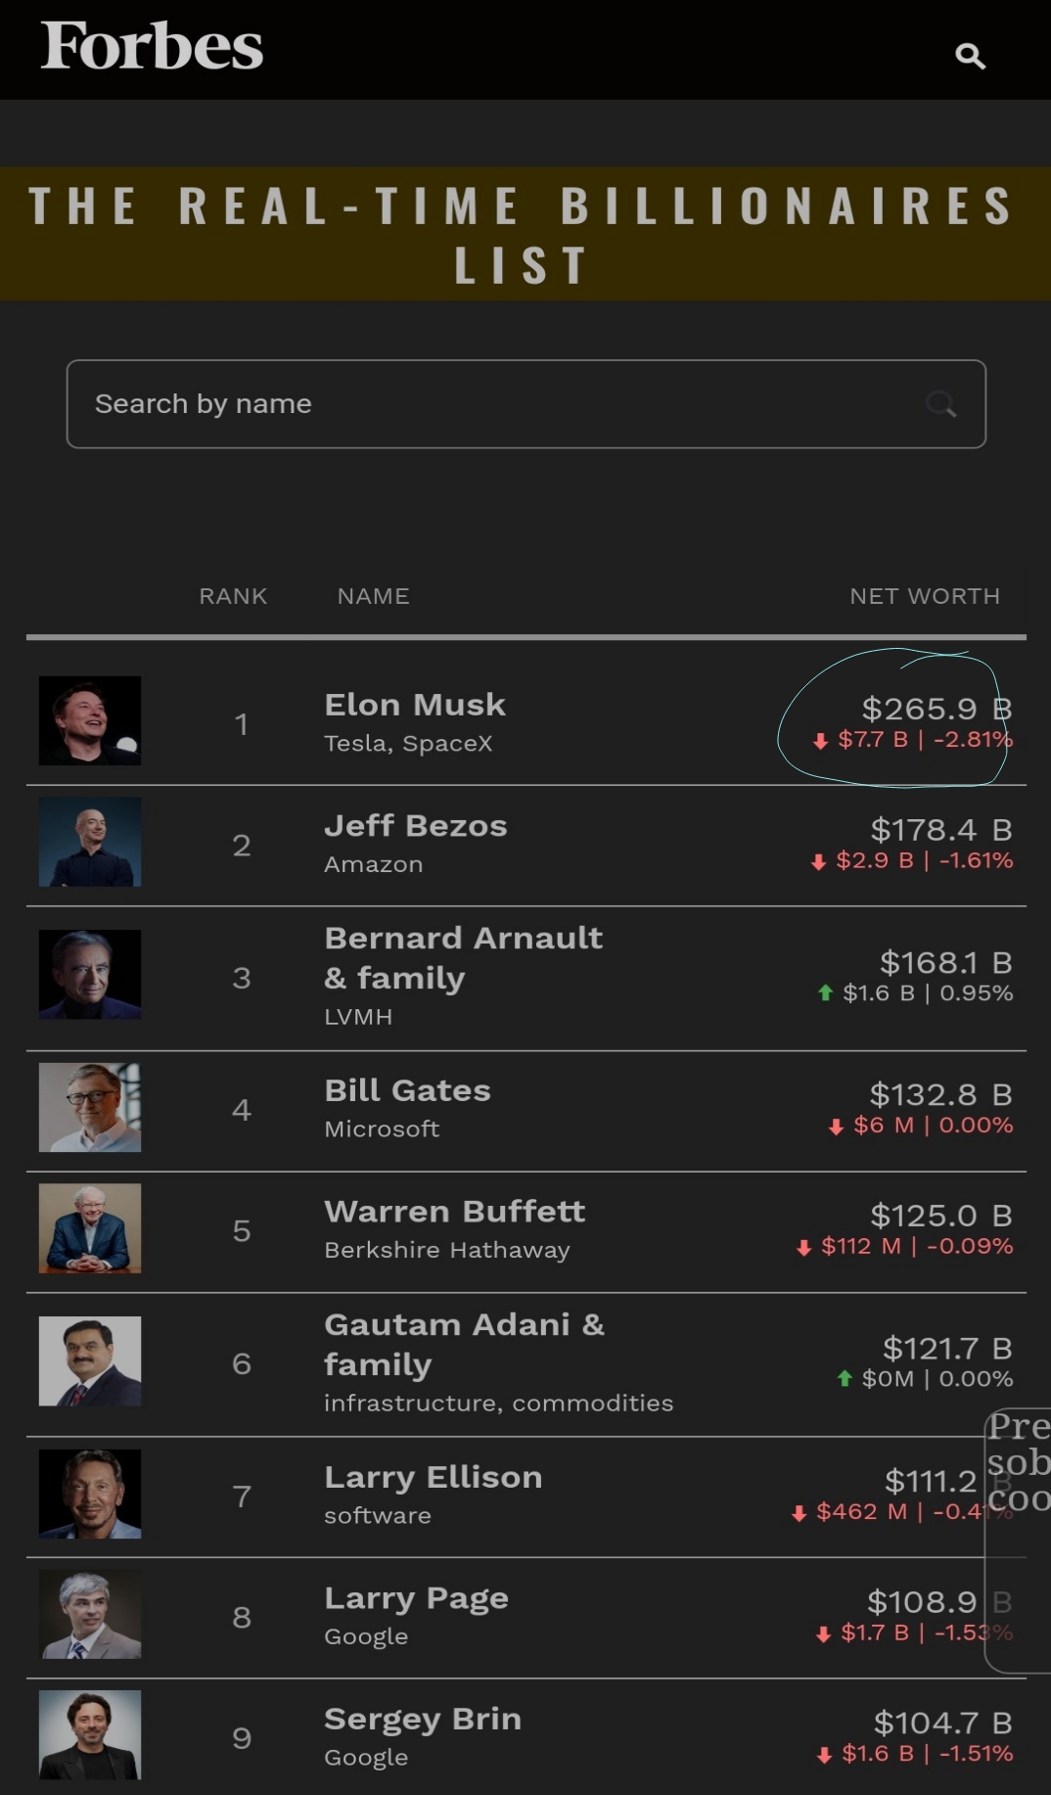Image resolution: width=1051 pixels, height=1795 pixels.
Task: Click Bill Gates's portrait thumbnail
Action: (90, 1107)
